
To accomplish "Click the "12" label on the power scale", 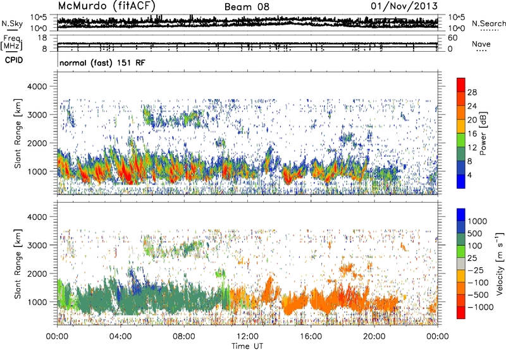I will click(472, 148).
